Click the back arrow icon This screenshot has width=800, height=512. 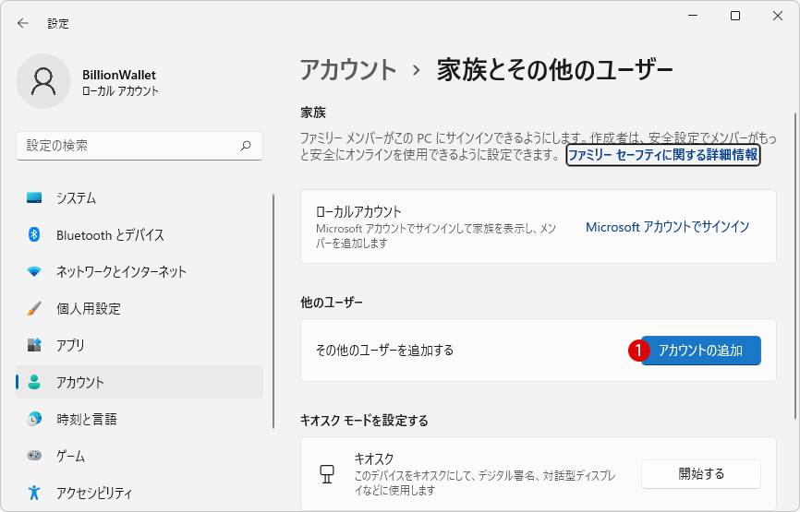pos(23,23)
